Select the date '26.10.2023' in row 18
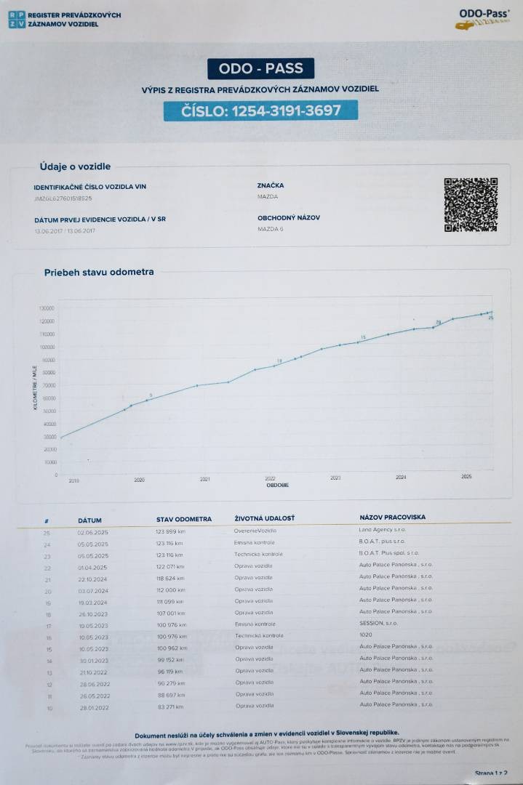Viewport: 523px width, 785px height. coord(93,614)
